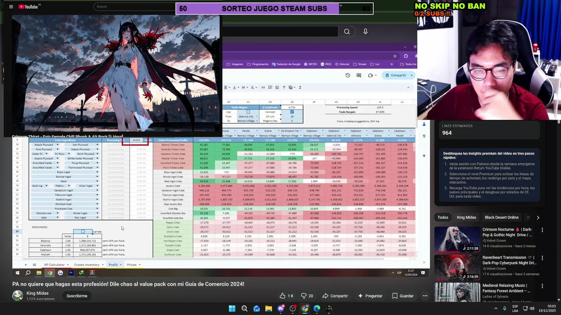
Task: Click the functions sigma icon in Sheets
Action: point(300,87)
